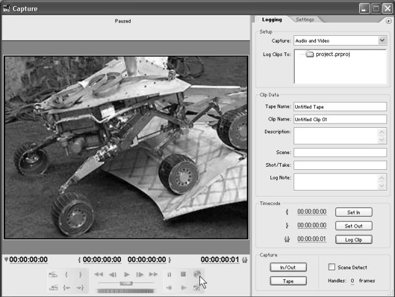Click the shuttle slider control
The width and height of the screenshot is (395, 297).
[x=126, y=283]
